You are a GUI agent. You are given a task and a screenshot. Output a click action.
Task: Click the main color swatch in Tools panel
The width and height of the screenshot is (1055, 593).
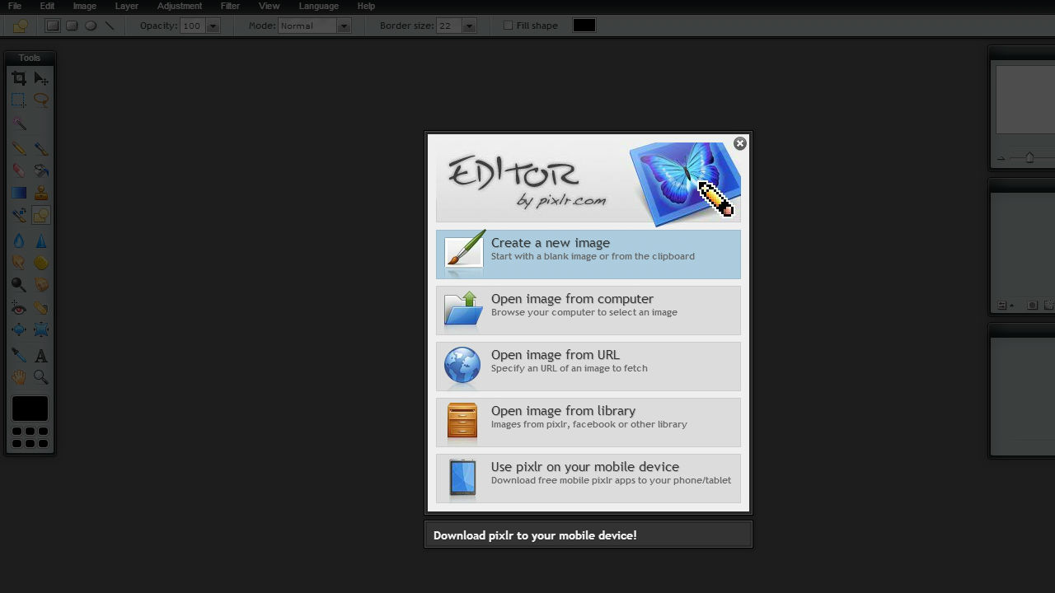click(x=30, y=409)
